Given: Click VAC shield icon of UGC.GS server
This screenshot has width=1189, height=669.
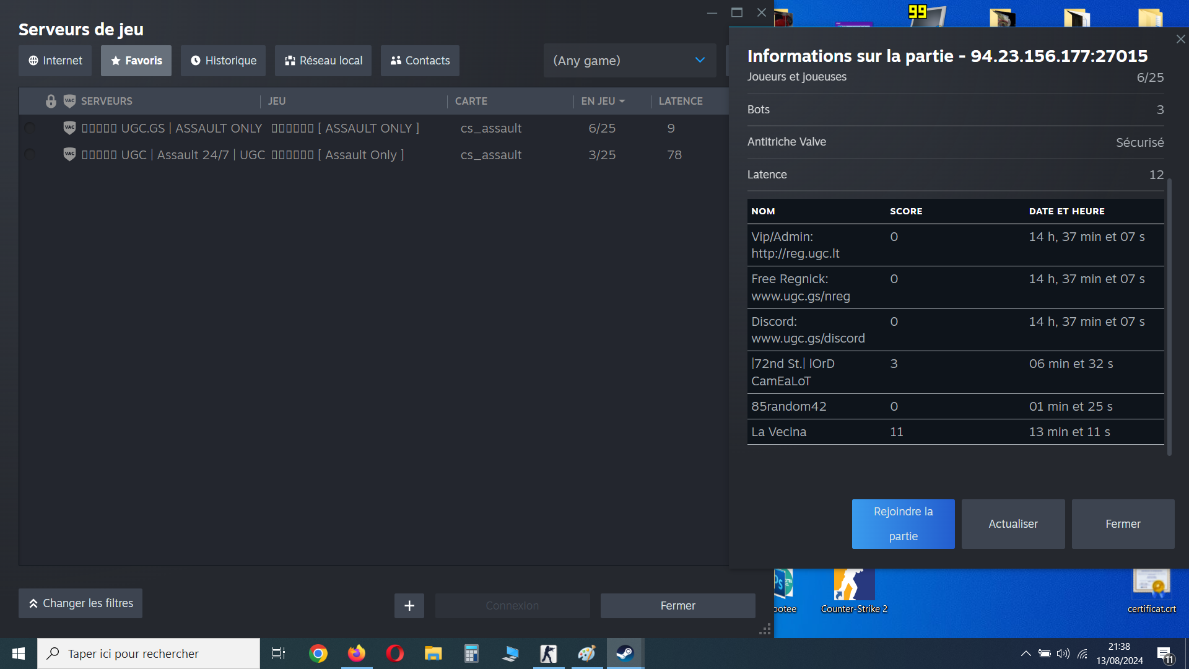Looking at the screenshot, I should (x=69, y=128).
